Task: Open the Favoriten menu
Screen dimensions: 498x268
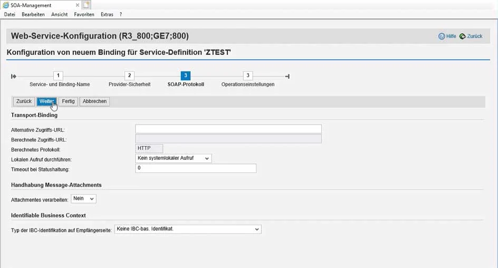Action: (84, 15)
